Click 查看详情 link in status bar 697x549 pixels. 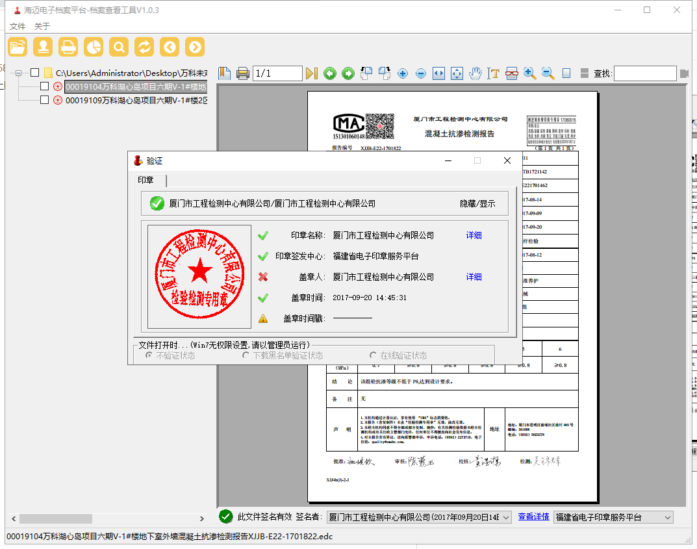[533, 517]
